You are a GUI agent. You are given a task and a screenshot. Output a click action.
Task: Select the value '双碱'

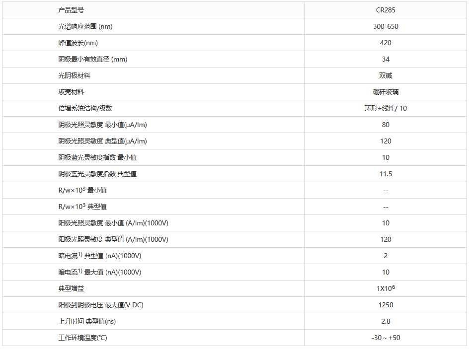coord(386,75)
